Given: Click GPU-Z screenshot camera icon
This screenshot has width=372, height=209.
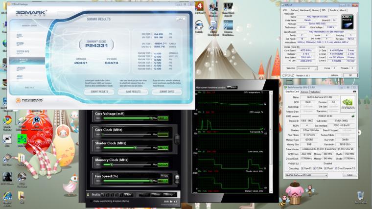Looking at the screenshot, I should pos(354,92).
